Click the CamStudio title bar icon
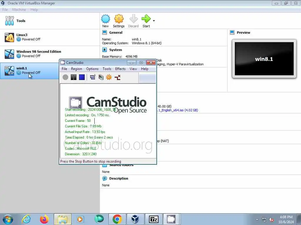The width and height of the screenshot is (301, 225). (x=63, y=62)
